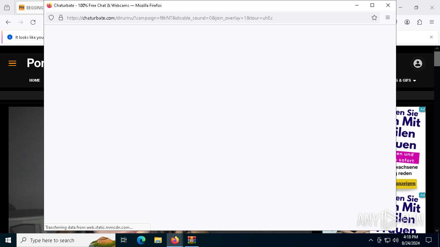Image resolution: width=440 pixels, height=247 pixels.
Task: Click the upper Ad badge on banner
Action: tap(422, 109)
